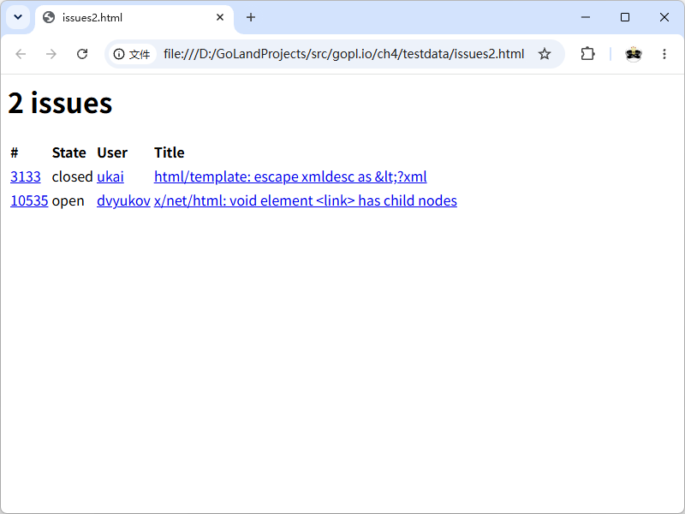Open the Extensions puzzle icon
The image size is (685, 514).
pyautogui.click(x=587, y=54)
